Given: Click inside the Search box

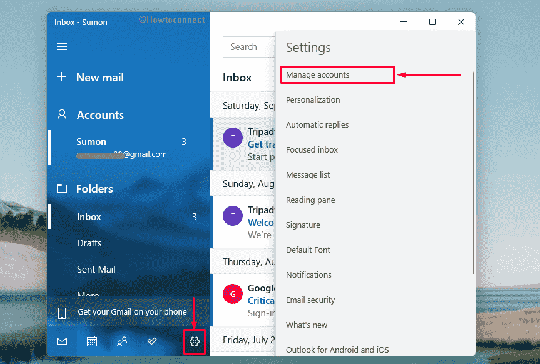Looking at the screenshot, I should tap(250, 46).
